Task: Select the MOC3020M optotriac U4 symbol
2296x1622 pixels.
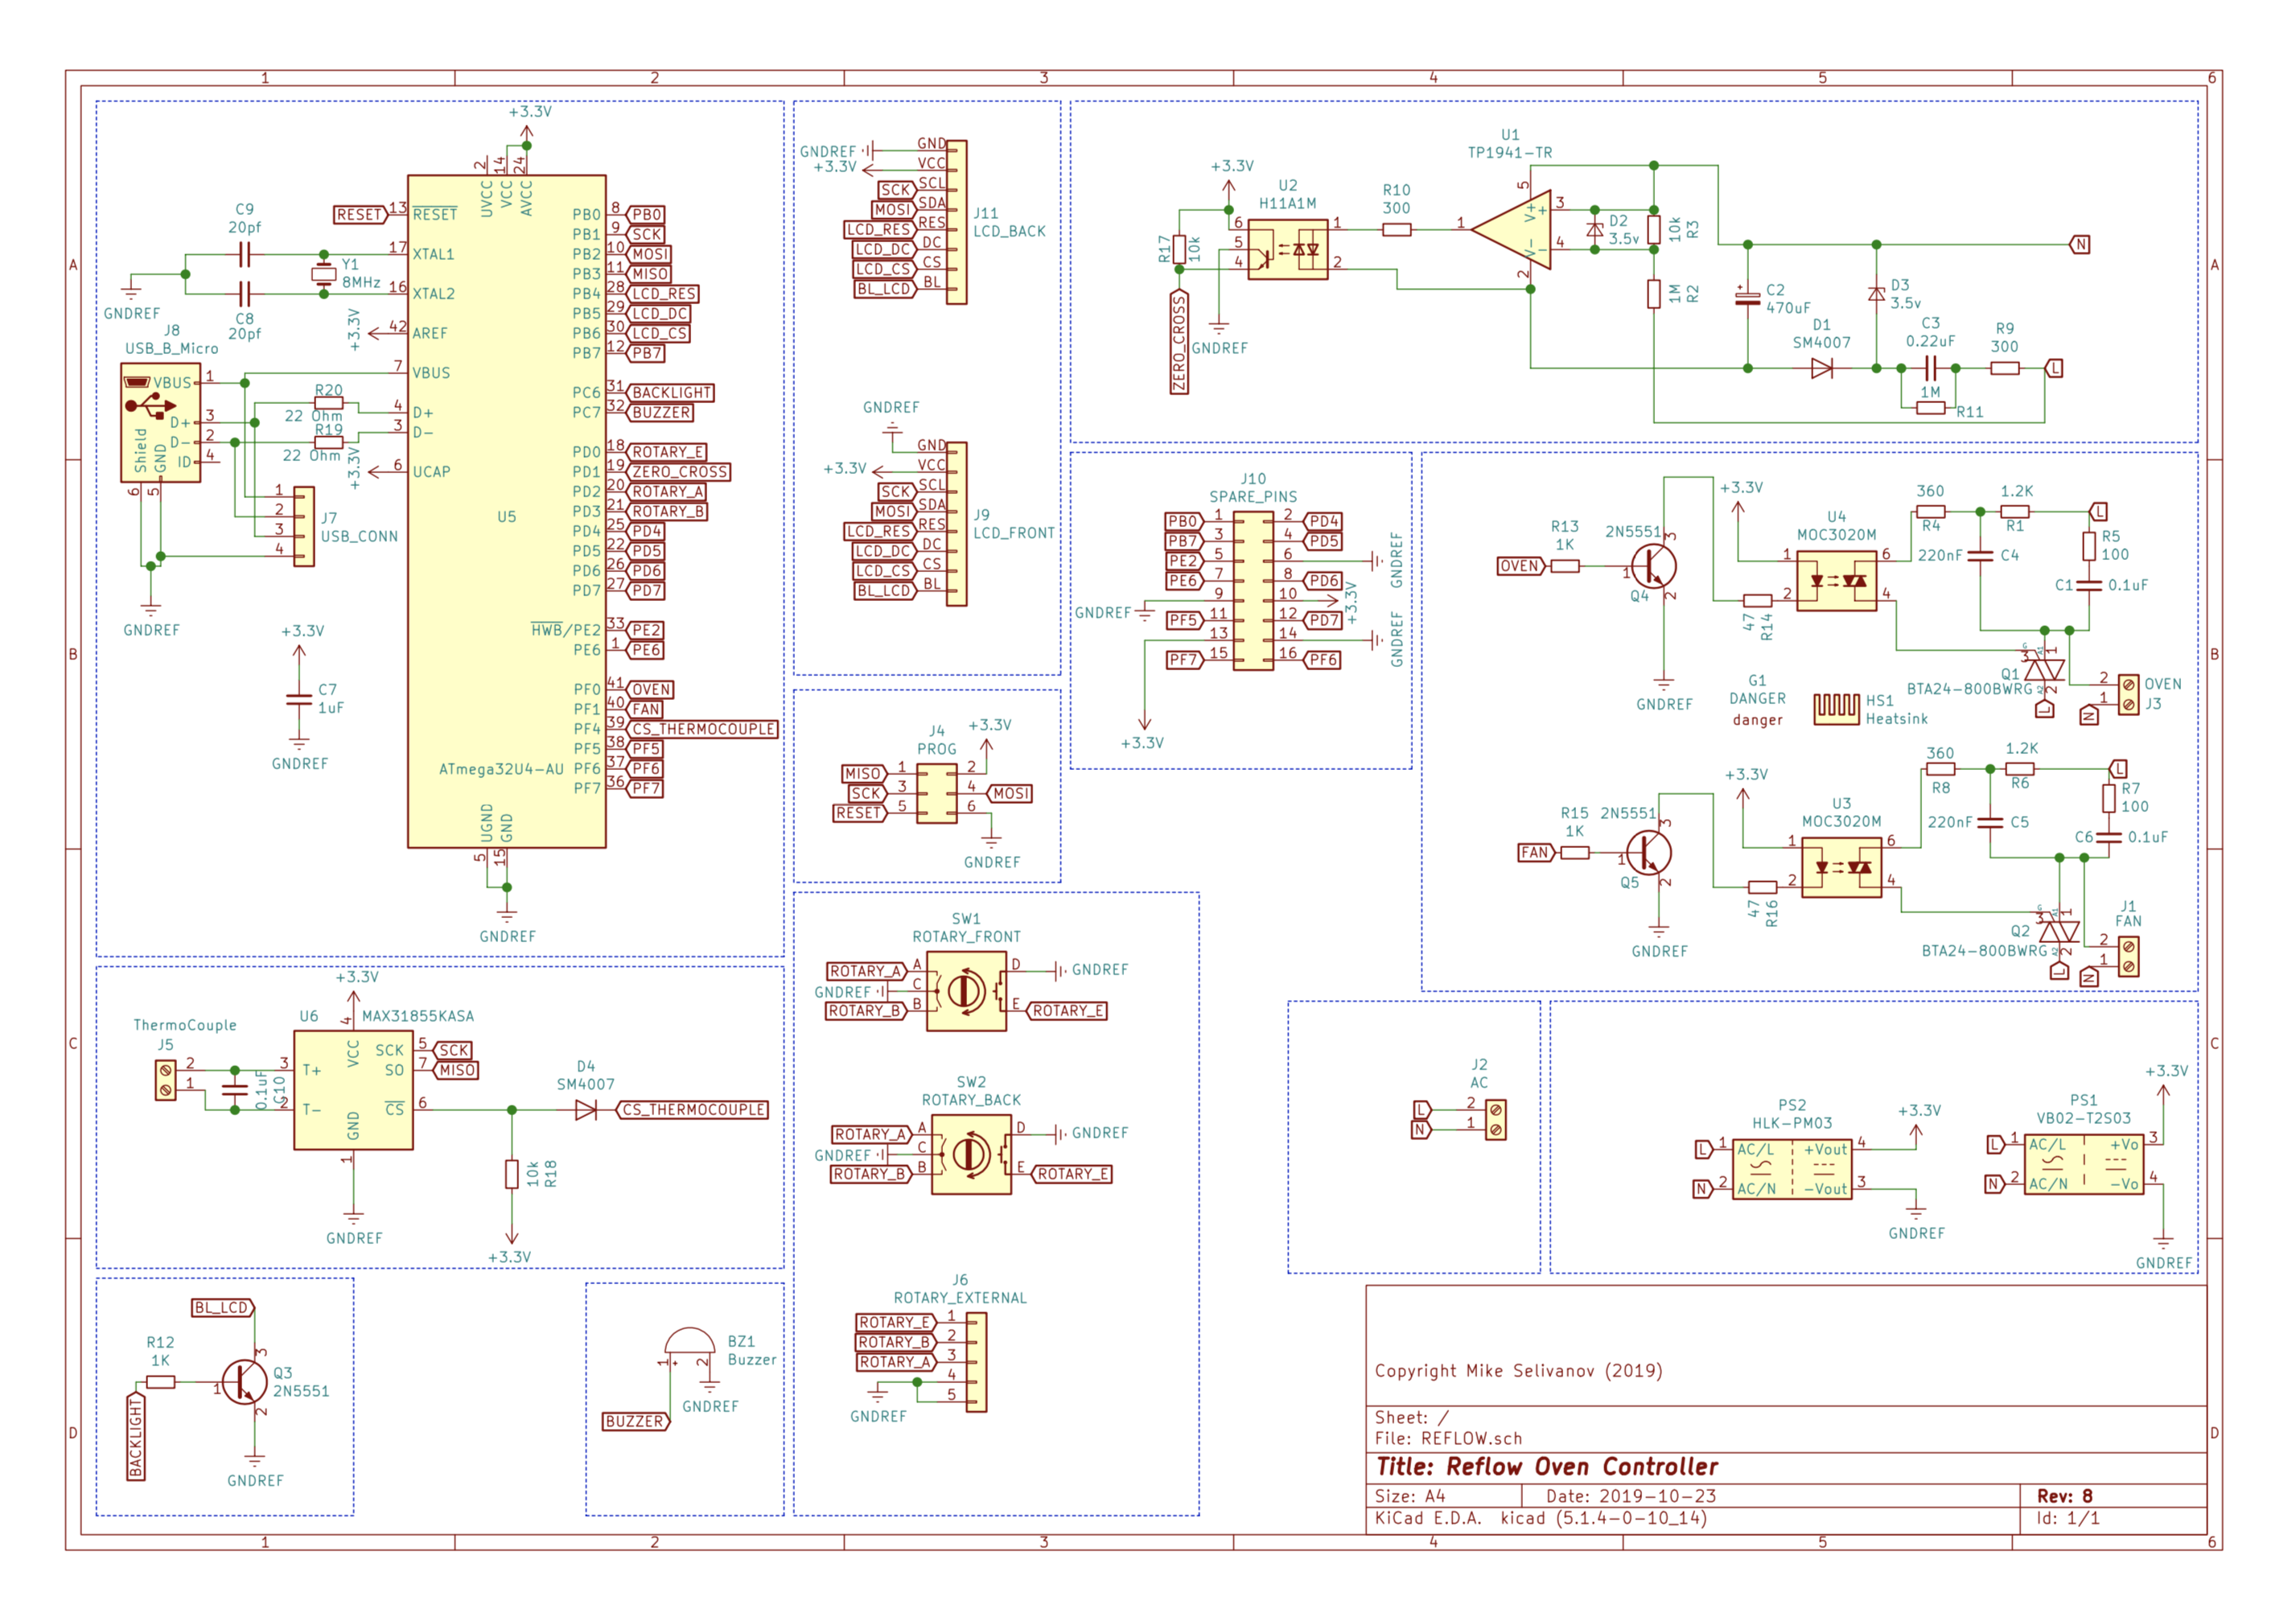Action: pyautogui.click(x=1836, y=582)
